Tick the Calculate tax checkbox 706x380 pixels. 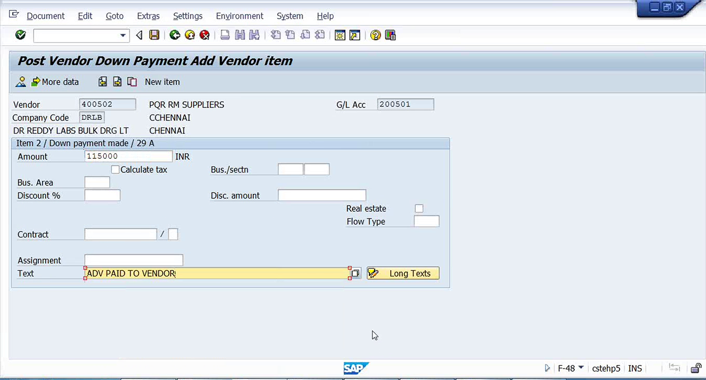[x=115, y=170]
